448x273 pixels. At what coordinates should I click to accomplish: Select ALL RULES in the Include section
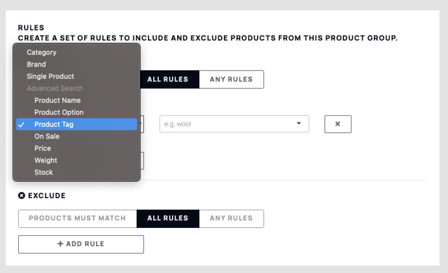pyautogui.click(x=168, y=79)
